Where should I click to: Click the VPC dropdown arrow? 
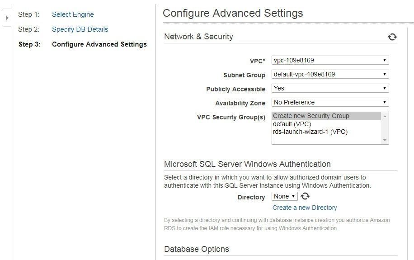(x=385, y=60)
